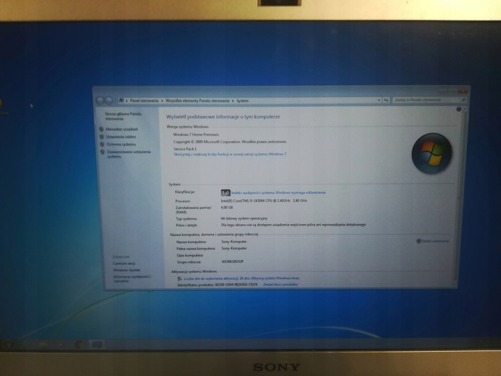Screen dimensions: 501x376
Task: Click the System window vertical scrollbar
Action: coord(460,198)
